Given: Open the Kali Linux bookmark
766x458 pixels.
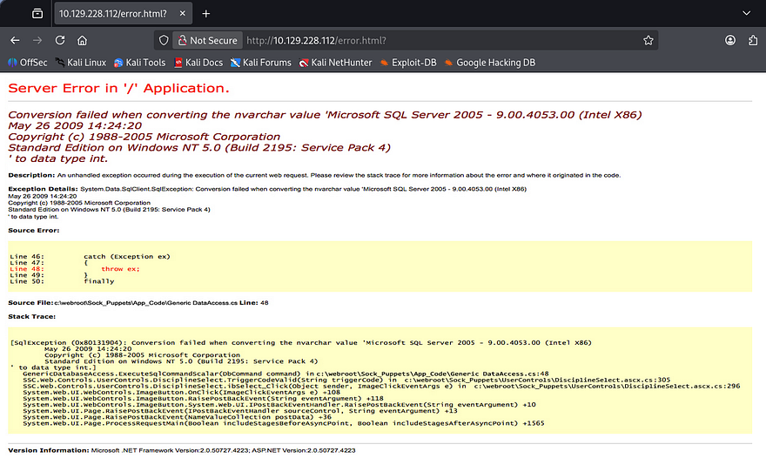Looking at the screenshot, I should click(x=80, y=63).
